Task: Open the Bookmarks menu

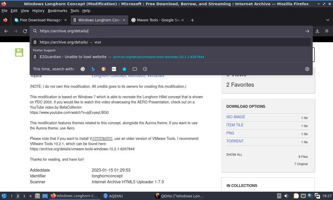Action: 57,11
